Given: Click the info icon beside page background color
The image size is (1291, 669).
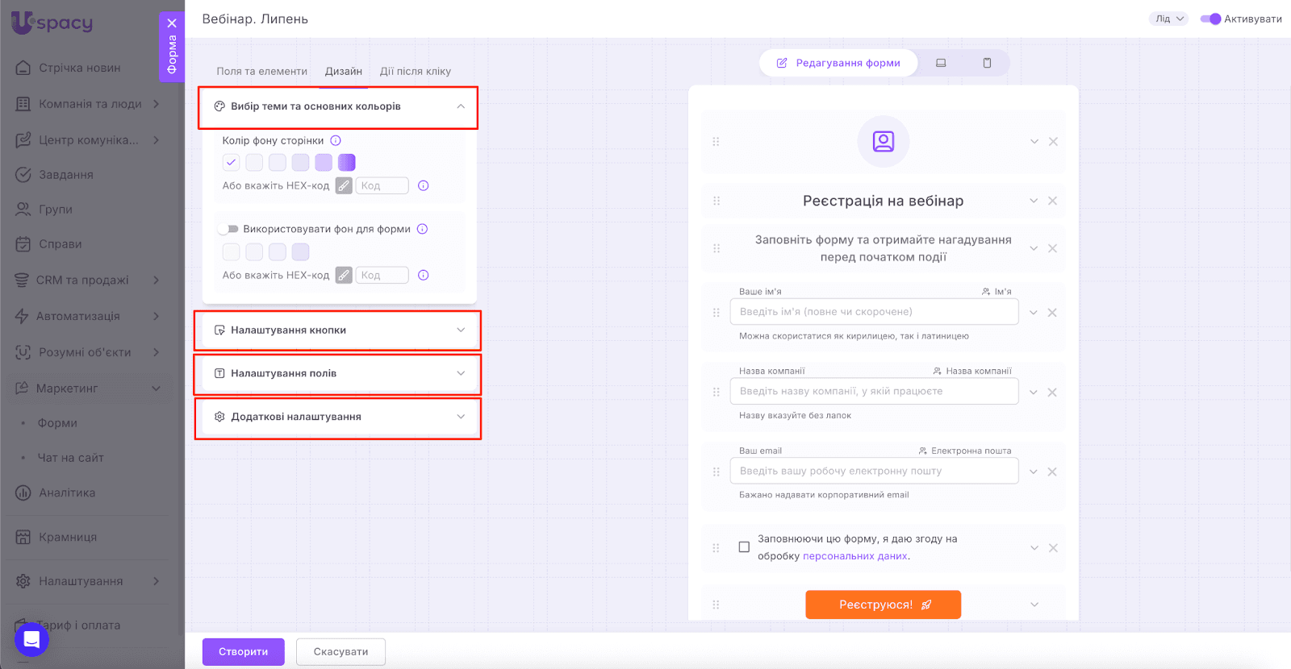Looking at the screenshot, I should pos(336,140).
